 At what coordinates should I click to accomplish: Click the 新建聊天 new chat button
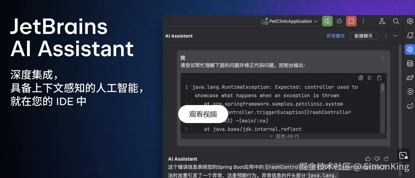[x=363, y=36]
